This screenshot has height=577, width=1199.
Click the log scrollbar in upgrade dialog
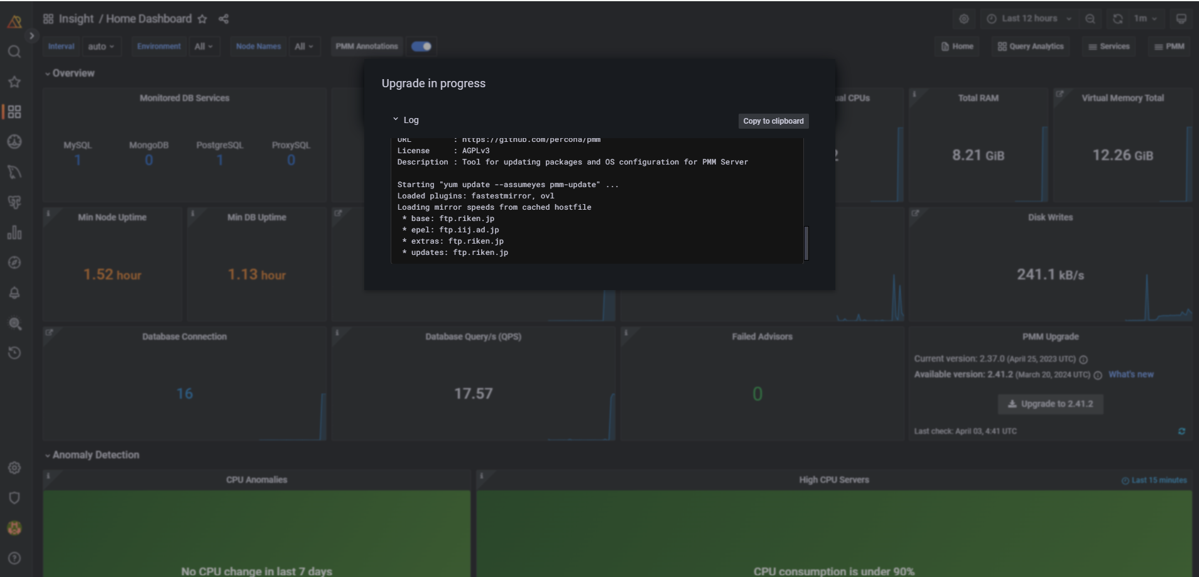tap(806, 243)
